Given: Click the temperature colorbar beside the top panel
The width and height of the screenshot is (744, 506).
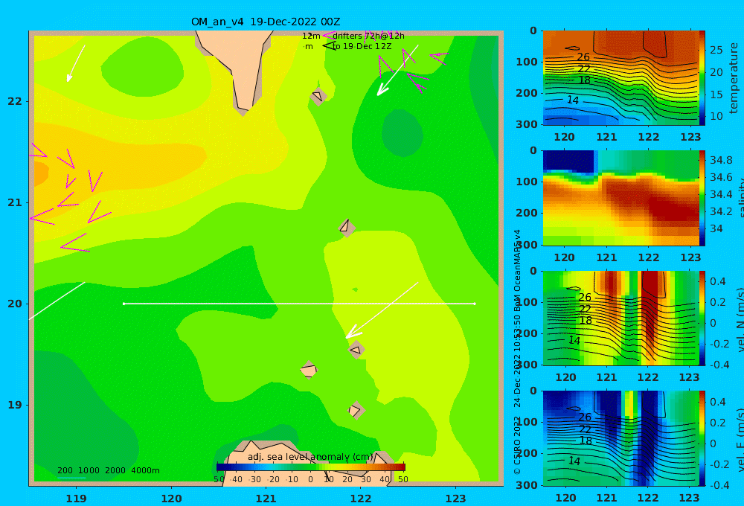Looking at the screenshot, I should tap(702, 78).
